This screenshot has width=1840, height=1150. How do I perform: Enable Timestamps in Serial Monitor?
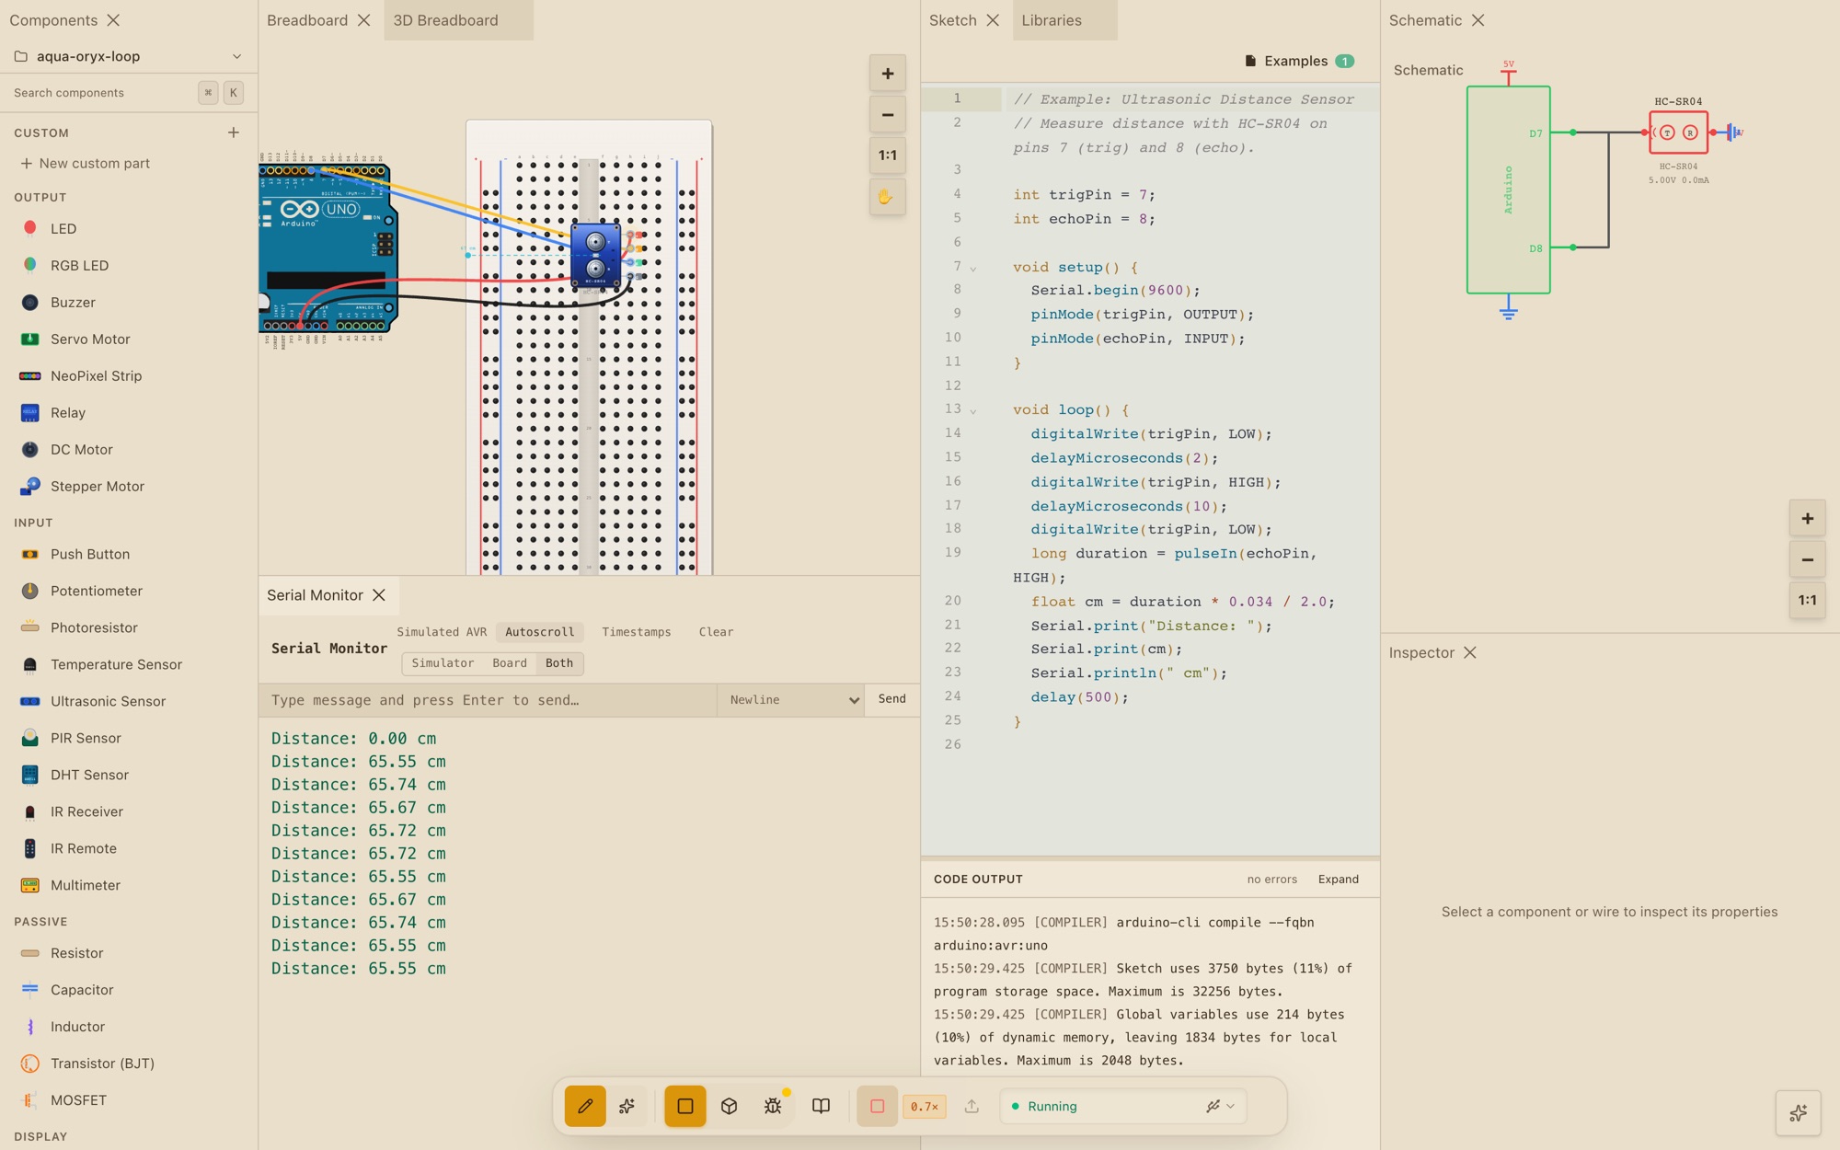point(636,632)
